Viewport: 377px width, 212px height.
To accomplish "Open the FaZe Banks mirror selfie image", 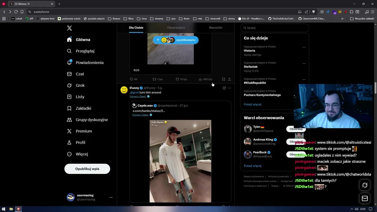I will coord(180,161).
